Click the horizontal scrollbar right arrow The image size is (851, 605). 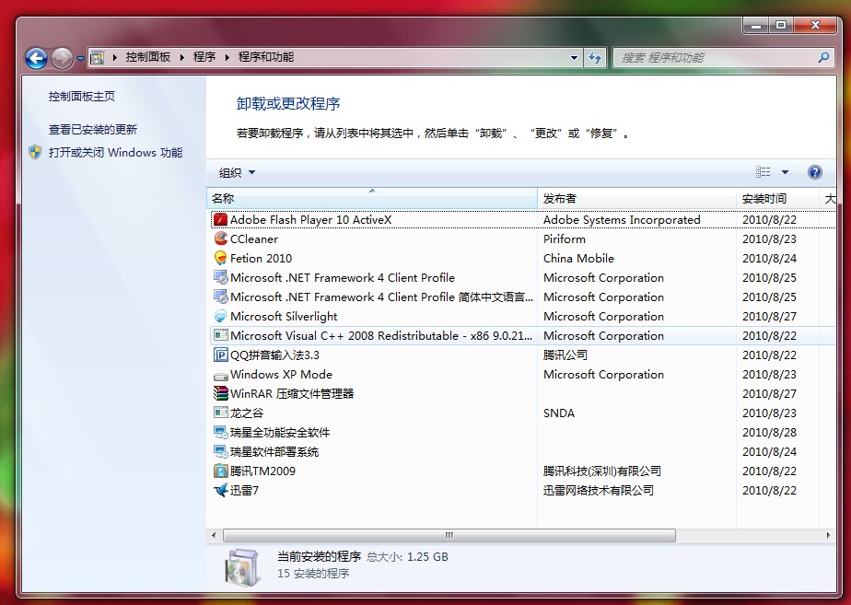[828, 536]
